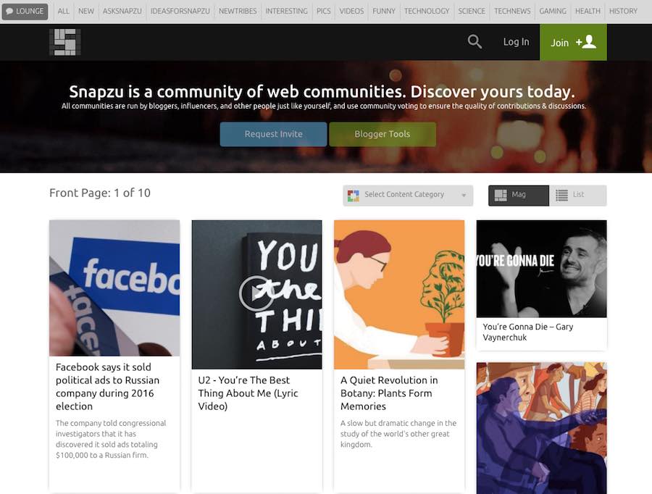Open the Plants Form Memories article thumbnail
Viewport: 652px width, 494px height.
399,294
